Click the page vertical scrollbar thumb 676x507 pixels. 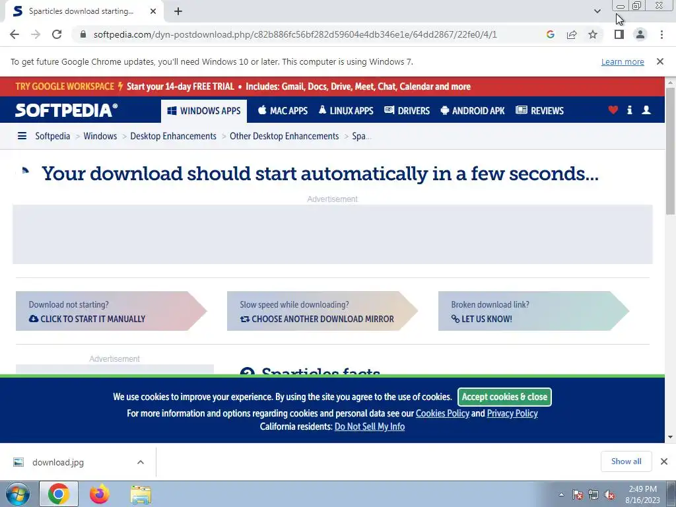[x=671, y=151]
